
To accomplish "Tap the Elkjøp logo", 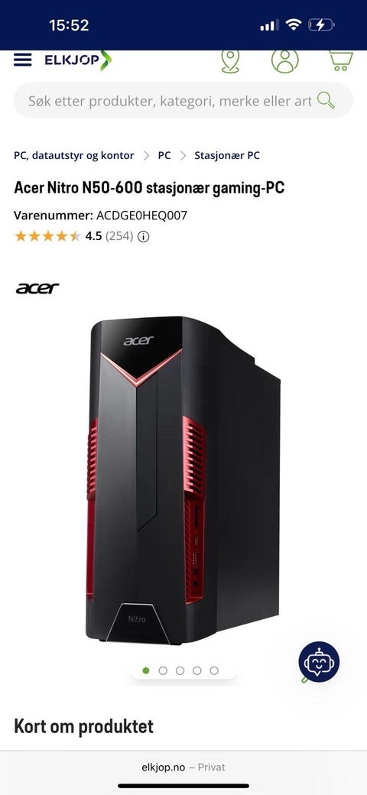I will point(77,60).
